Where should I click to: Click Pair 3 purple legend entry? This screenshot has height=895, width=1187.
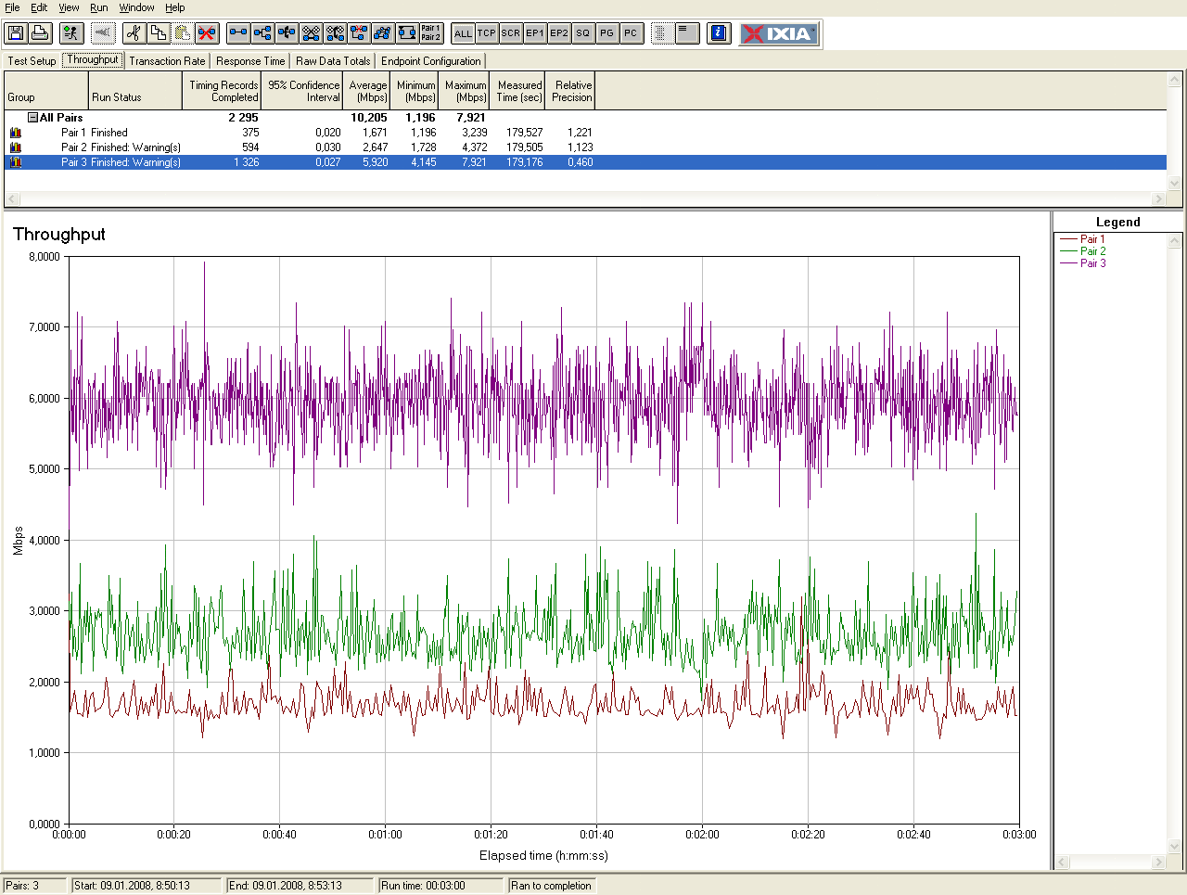coord(1092,263)
